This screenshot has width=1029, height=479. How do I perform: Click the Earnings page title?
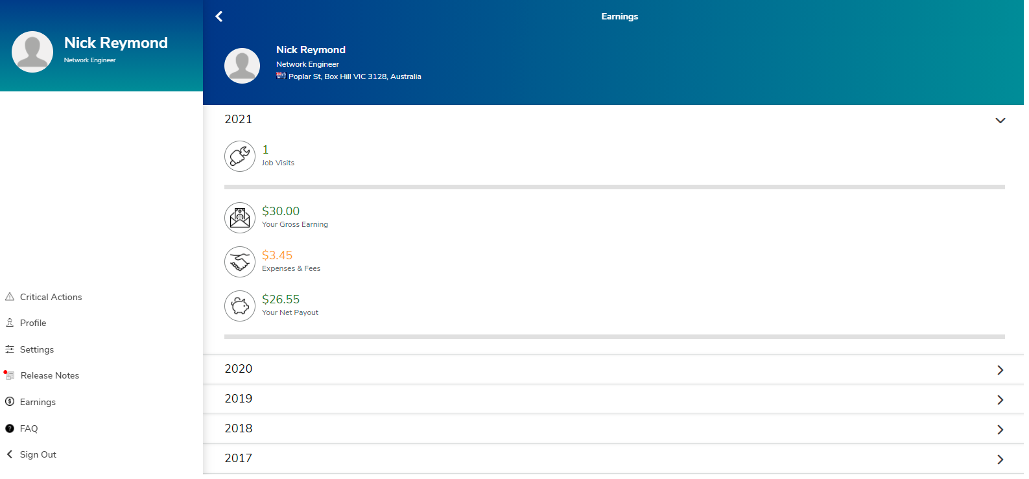[620, 16]
